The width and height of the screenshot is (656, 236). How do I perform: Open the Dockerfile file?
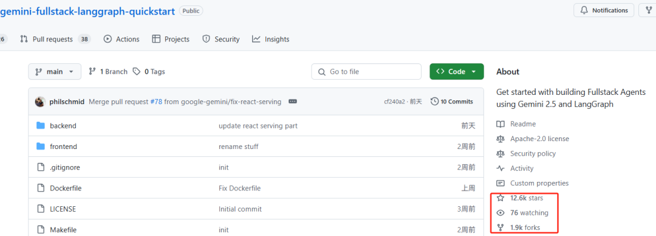tap(66, 188)
